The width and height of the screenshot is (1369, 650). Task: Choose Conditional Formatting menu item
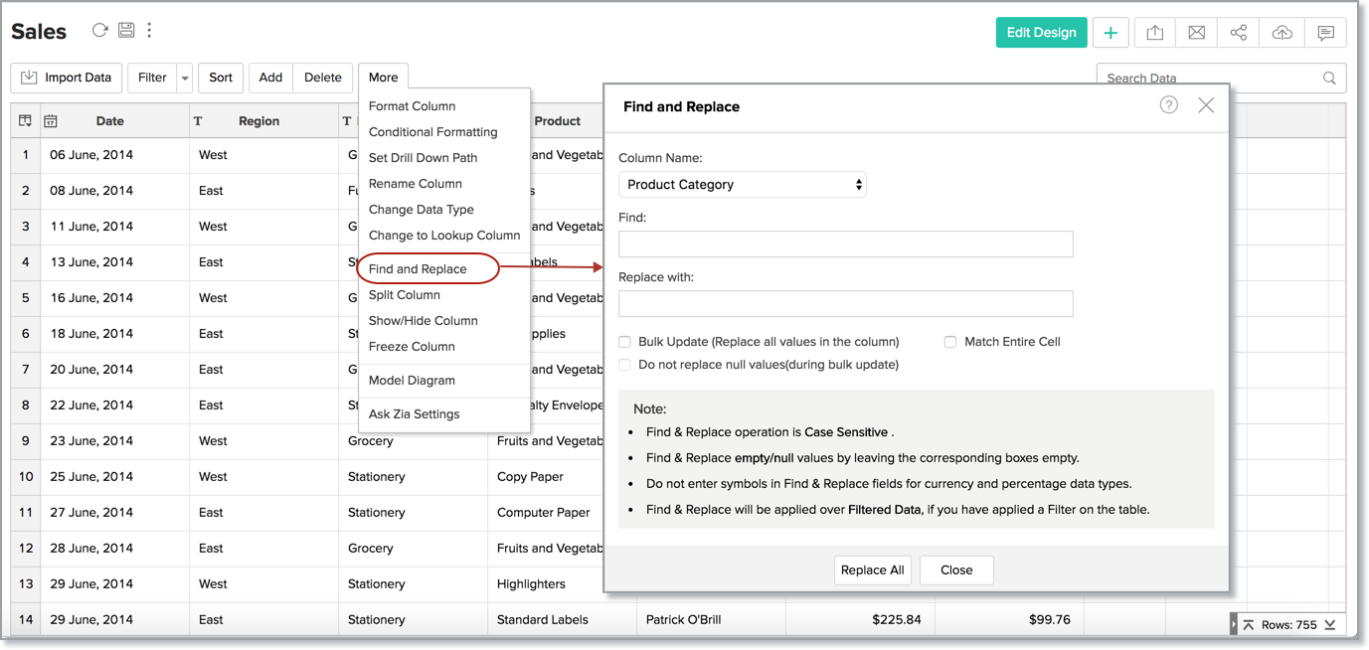pos(432,132)
